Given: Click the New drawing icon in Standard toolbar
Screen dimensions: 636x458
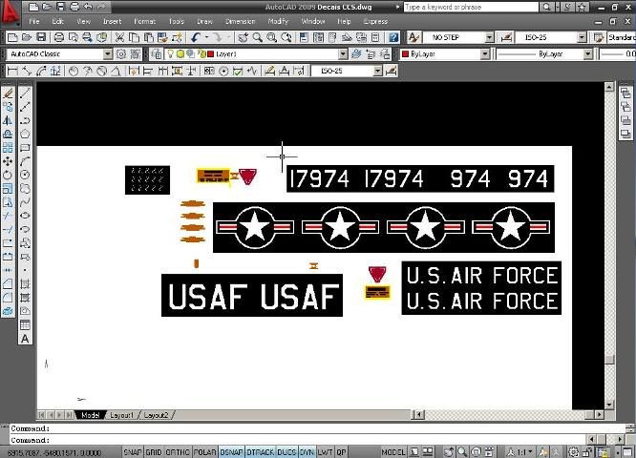Looking at the screenshot, I should pos(12,38).
